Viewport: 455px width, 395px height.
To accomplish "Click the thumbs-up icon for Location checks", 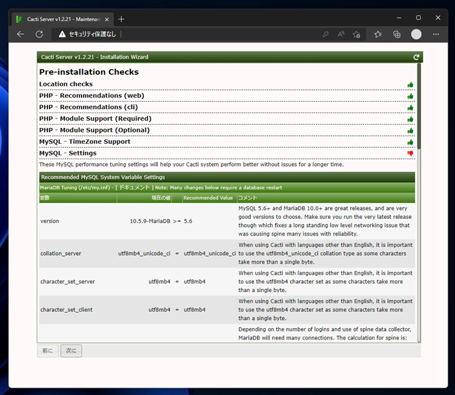I will tap(410, 84).
